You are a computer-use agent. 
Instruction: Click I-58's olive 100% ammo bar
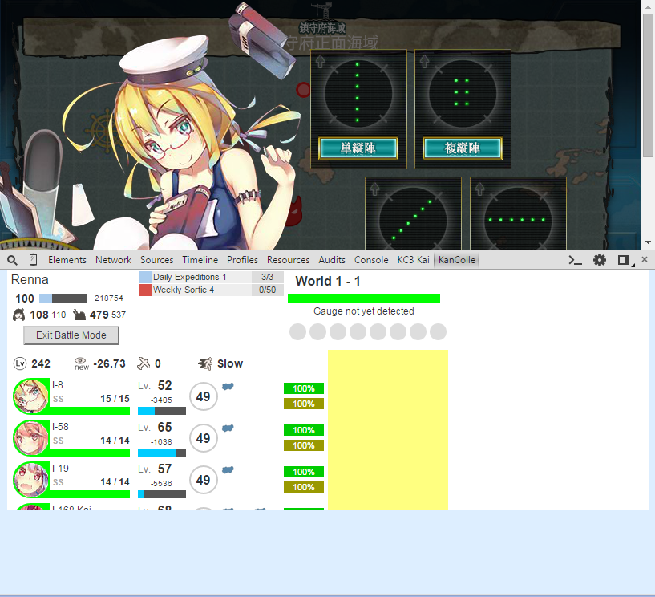tap(304, 445)
